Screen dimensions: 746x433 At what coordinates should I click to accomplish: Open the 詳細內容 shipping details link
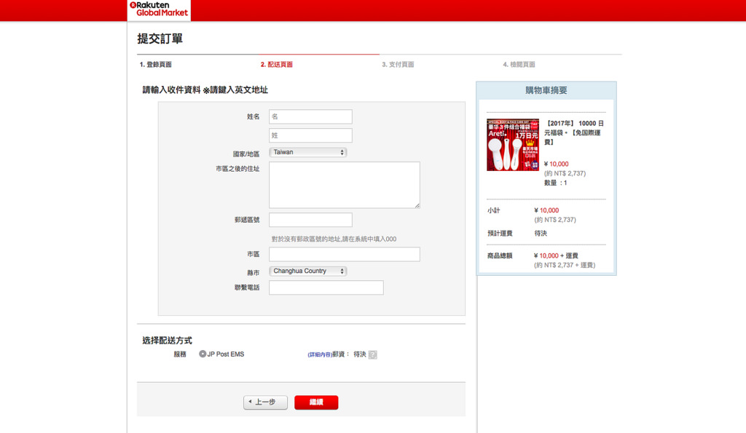(x=319, y=354)
